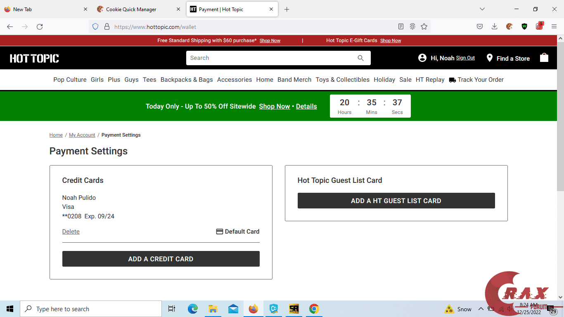Click the Add a Credit Card button

[161, 259]
